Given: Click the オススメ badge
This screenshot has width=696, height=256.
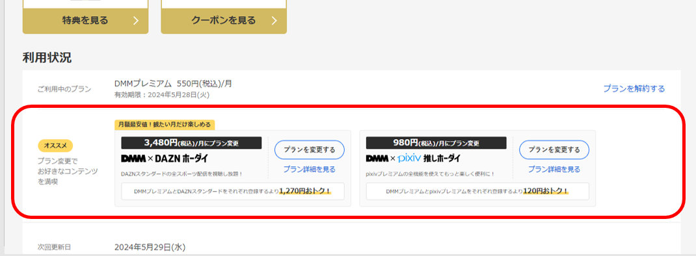Looking at the screenshot, I should (55, 145).
